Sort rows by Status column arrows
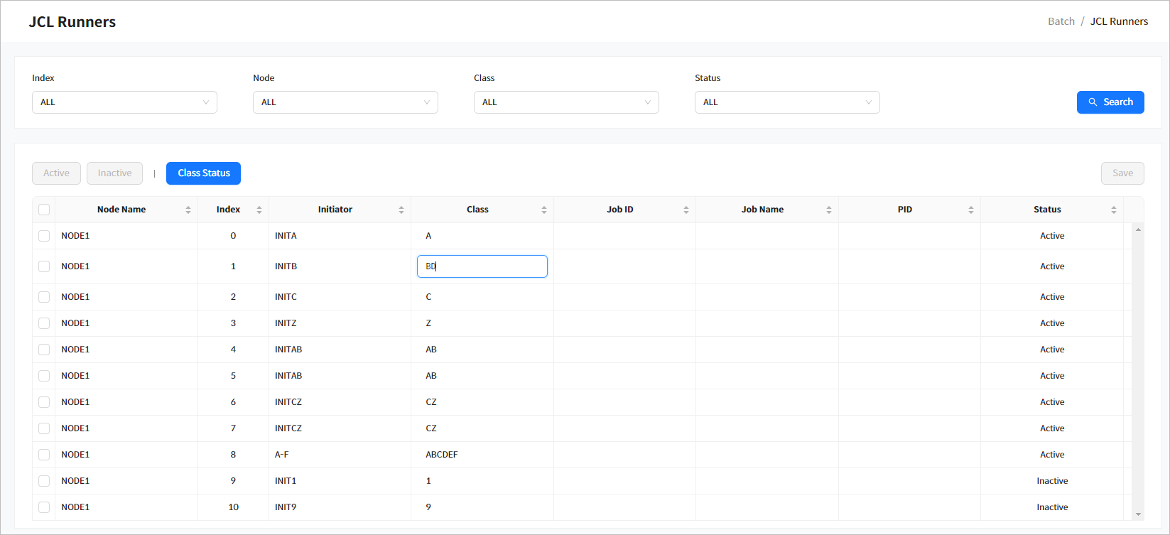1170x535 pixels. point(1114,210)
